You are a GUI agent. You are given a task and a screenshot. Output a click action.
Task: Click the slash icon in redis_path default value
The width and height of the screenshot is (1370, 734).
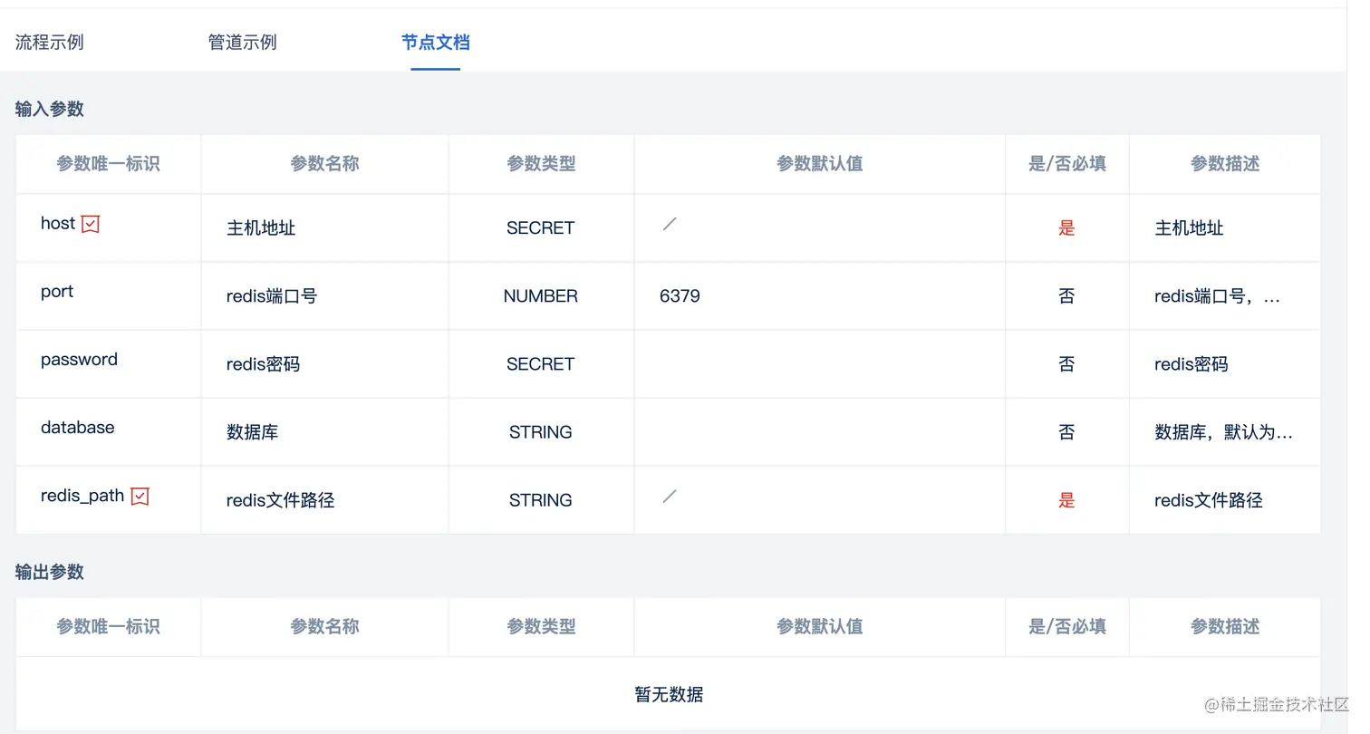point(670,497)
